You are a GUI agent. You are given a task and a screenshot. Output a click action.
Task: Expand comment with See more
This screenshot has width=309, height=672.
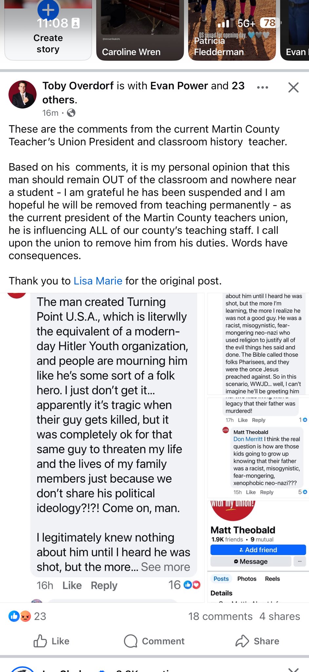point(165,567)
